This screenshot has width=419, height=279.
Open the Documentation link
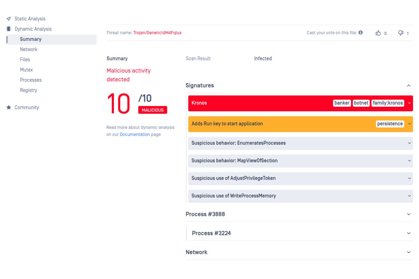(x=135, y=135)
